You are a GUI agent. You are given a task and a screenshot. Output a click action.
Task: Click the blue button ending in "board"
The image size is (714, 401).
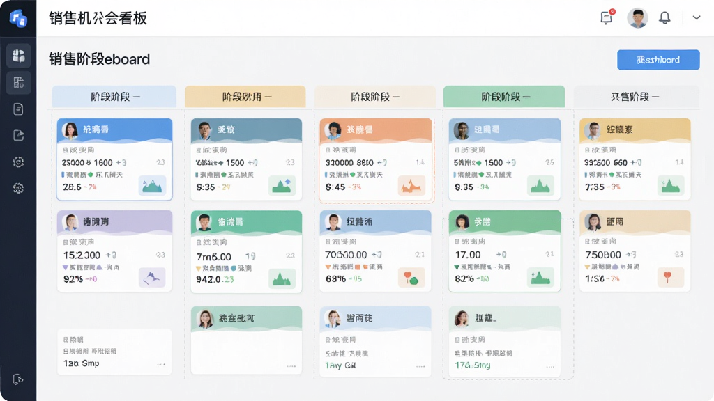[658, 60]
